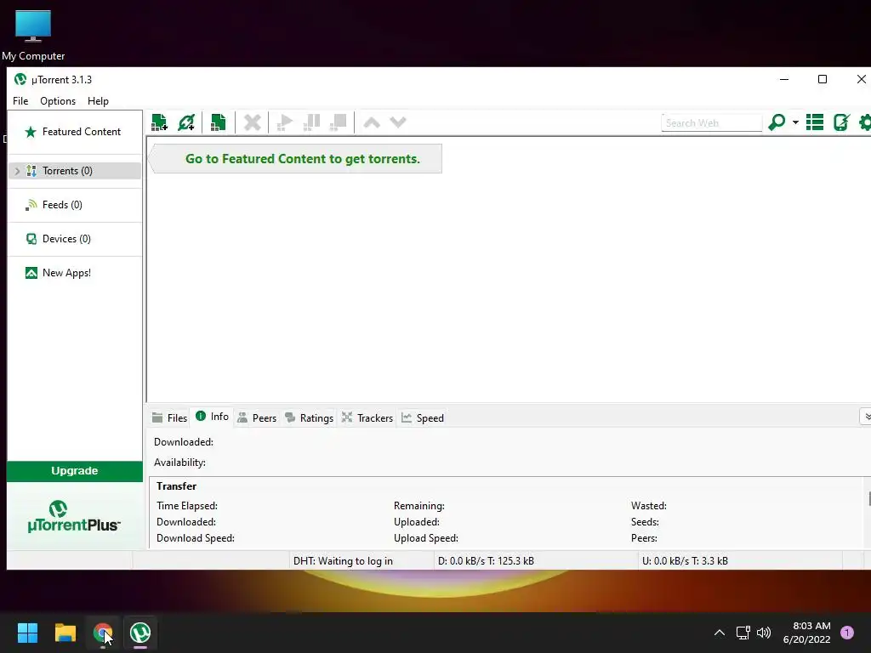This screenshot has width=871, height=653.
Task: Click the category list view icon
Action: (815, 122)
